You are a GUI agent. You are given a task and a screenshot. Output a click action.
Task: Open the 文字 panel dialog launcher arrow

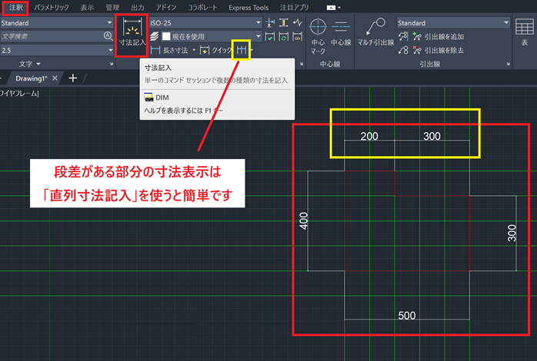click(112, 64)
